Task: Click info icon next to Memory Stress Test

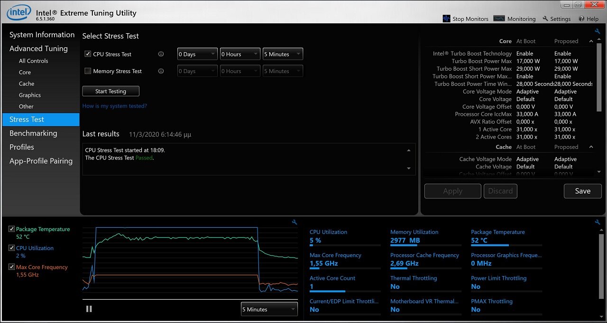Action: pyautogui.click(x=161, y=71)
